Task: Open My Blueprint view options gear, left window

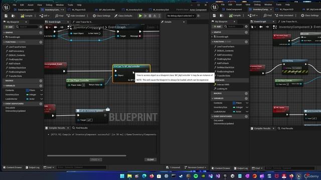Action: (41, 26)
